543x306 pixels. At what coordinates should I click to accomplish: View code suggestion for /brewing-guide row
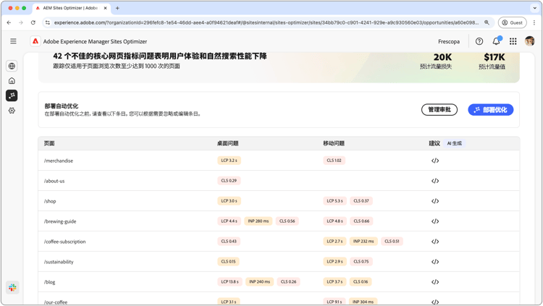click(435, 221)
